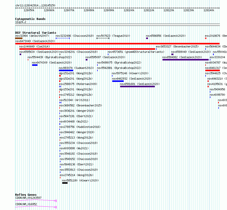Select the red nsv6461317 variant bar
Screen dimensions: 227x210
point(212,70)
